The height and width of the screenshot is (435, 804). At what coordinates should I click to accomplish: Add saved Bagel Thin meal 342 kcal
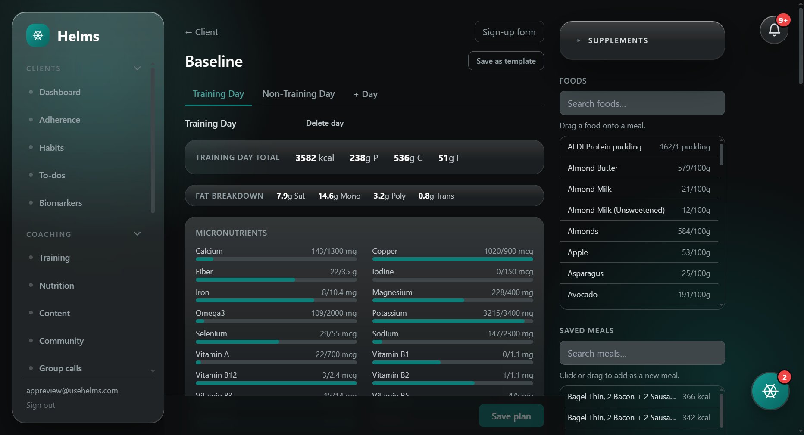point(639,418)
